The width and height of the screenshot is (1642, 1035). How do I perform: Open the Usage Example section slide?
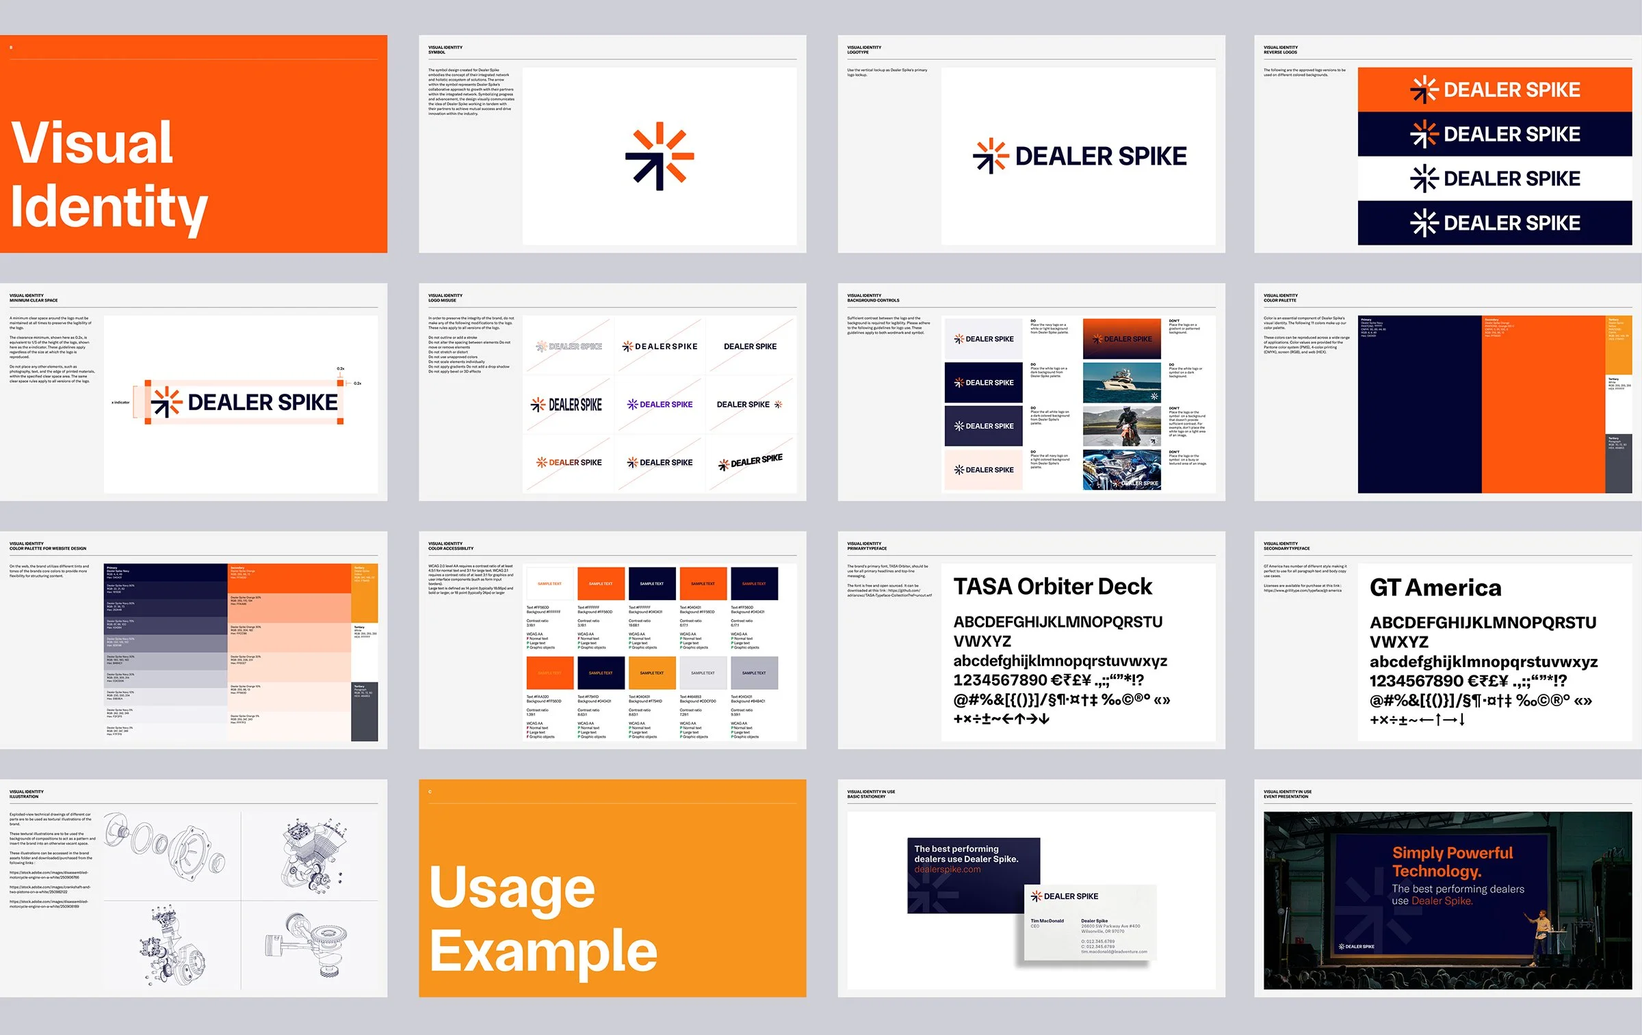point(612,887)
